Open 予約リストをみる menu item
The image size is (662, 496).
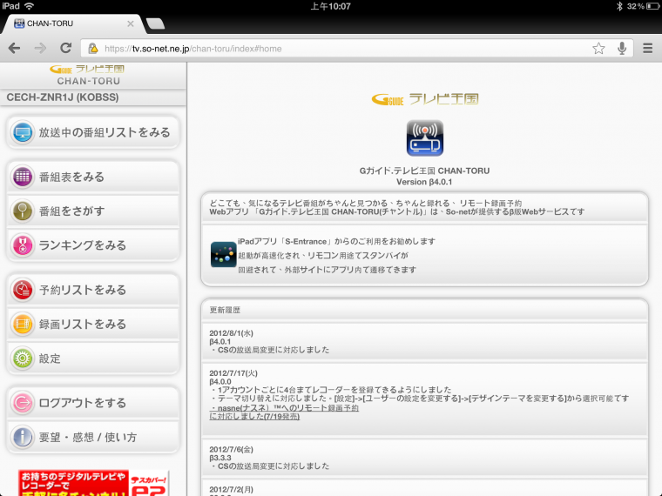point(93,290)
